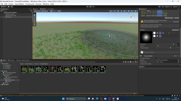181x101 pixels.
Task: Open the Component menu
Action: (x=30, y=4)
